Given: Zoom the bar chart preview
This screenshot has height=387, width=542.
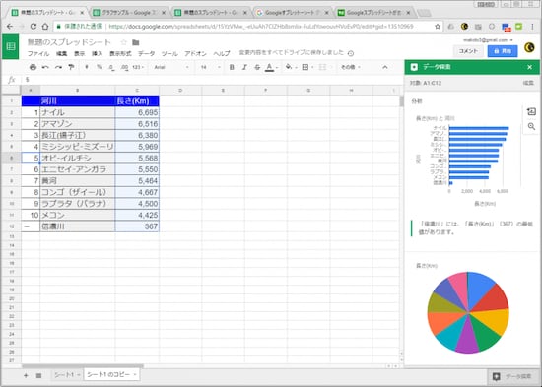Looking at the screenshot, I should 531,126.
